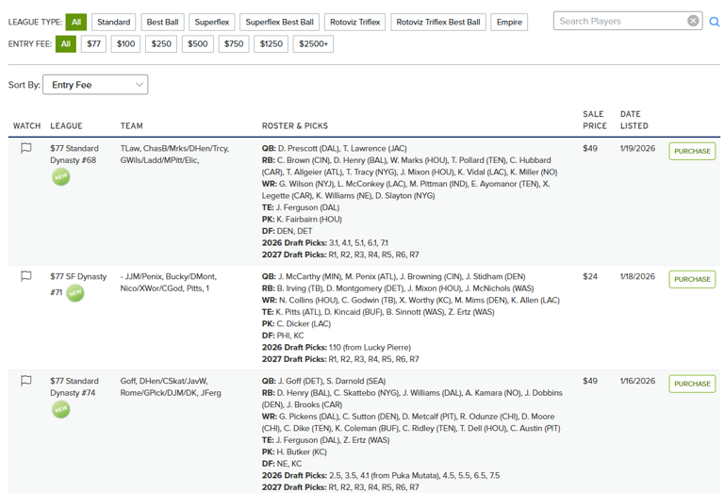Purchase the Dynasty #68 team for $49

click(692, 151)
